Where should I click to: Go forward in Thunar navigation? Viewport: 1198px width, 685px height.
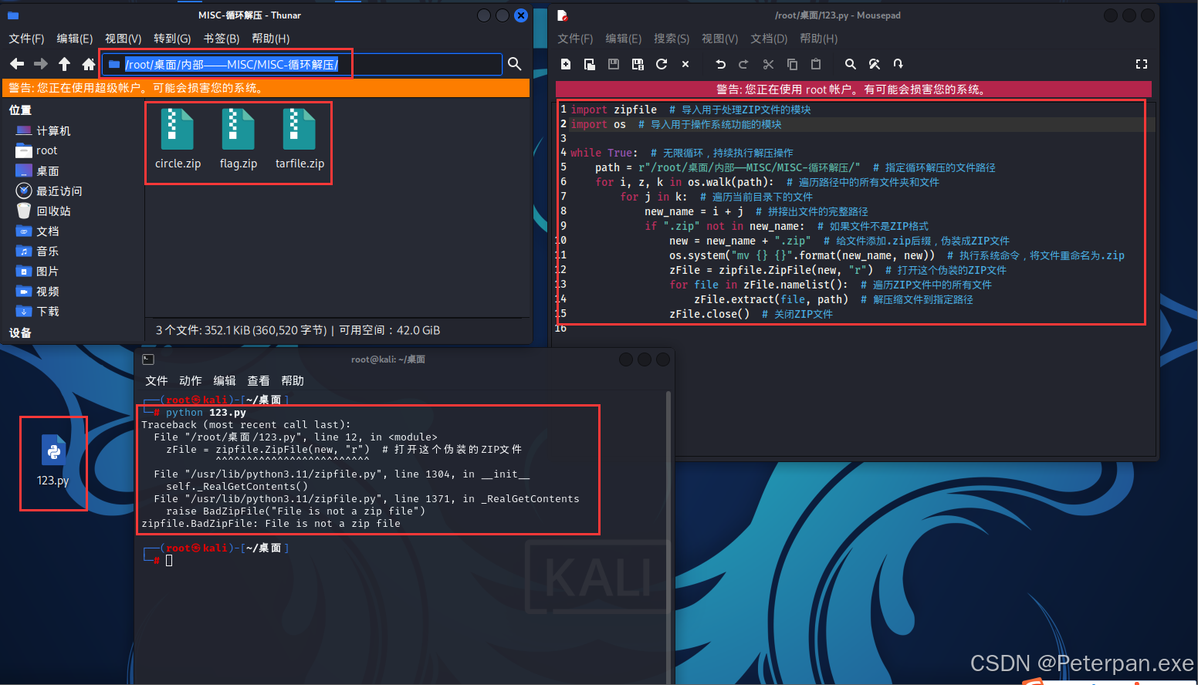point(41,64)
